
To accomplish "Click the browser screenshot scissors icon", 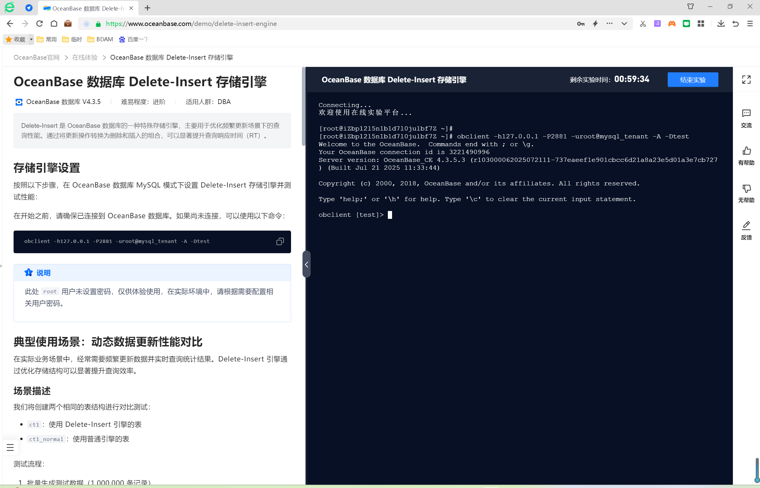I will [x=642, y=24].
